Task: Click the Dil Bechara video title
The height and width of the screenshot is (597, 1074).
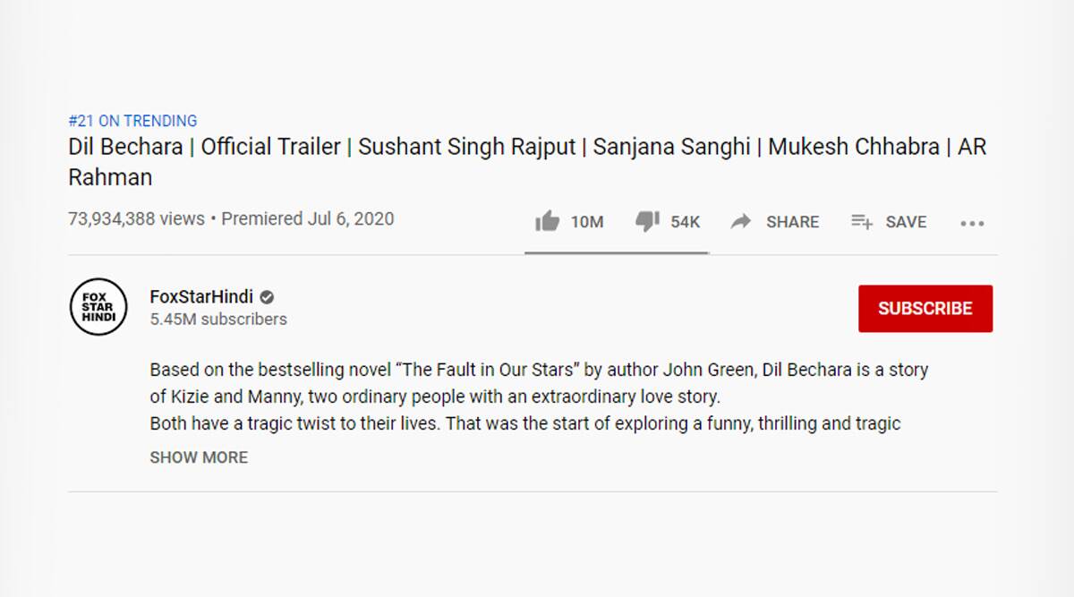Action: pos(527,162)
